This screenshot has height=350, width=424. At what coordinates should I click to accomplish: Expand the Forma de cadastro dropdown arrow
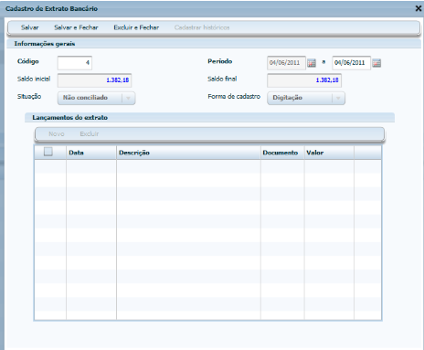click(x=338, y=98)
